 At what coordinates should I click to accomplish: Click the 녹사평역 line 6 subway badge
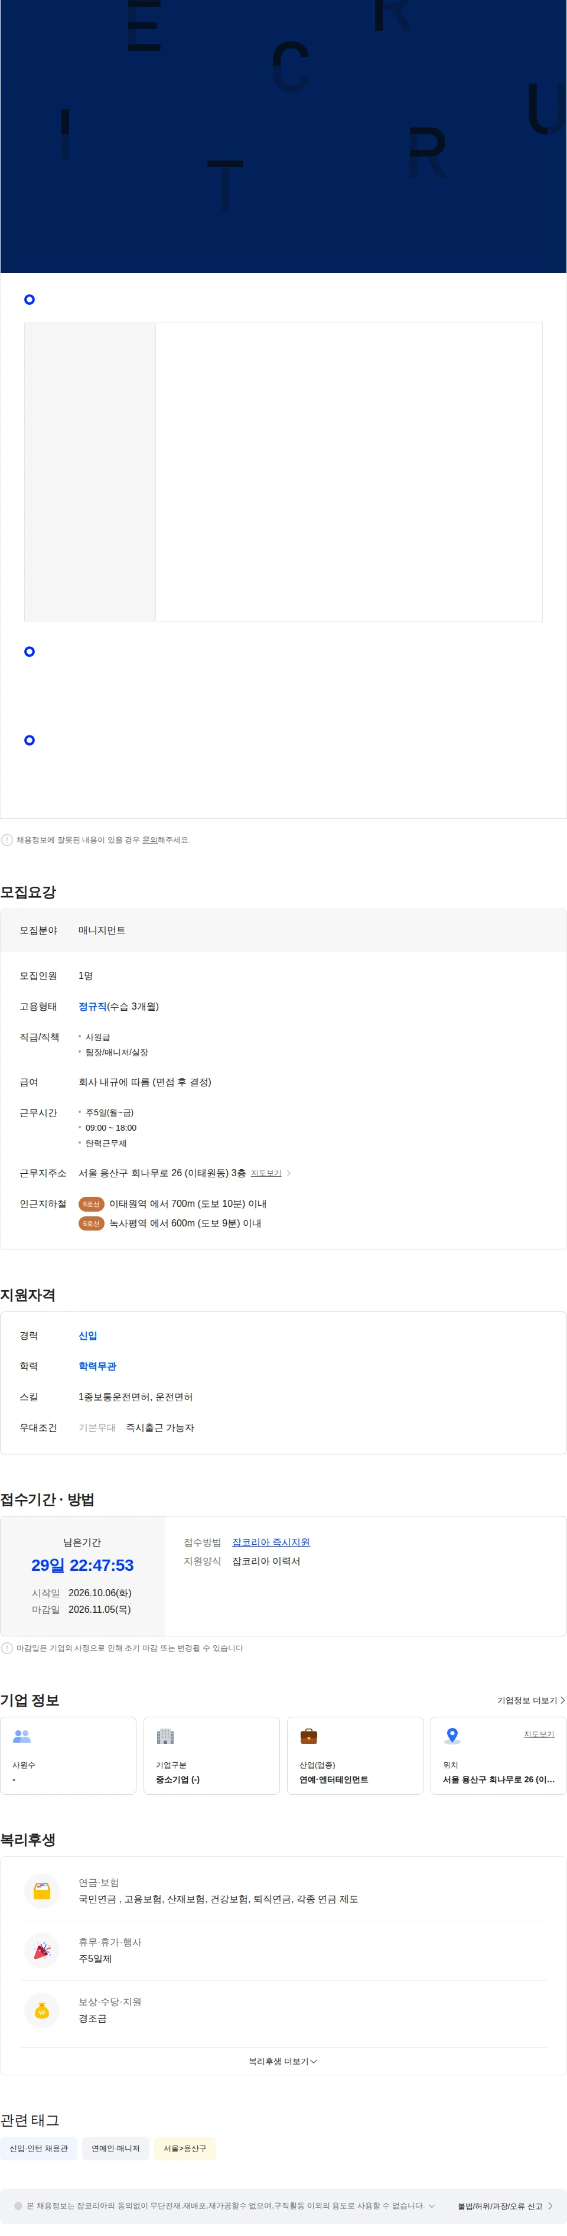click(91, 1223)
